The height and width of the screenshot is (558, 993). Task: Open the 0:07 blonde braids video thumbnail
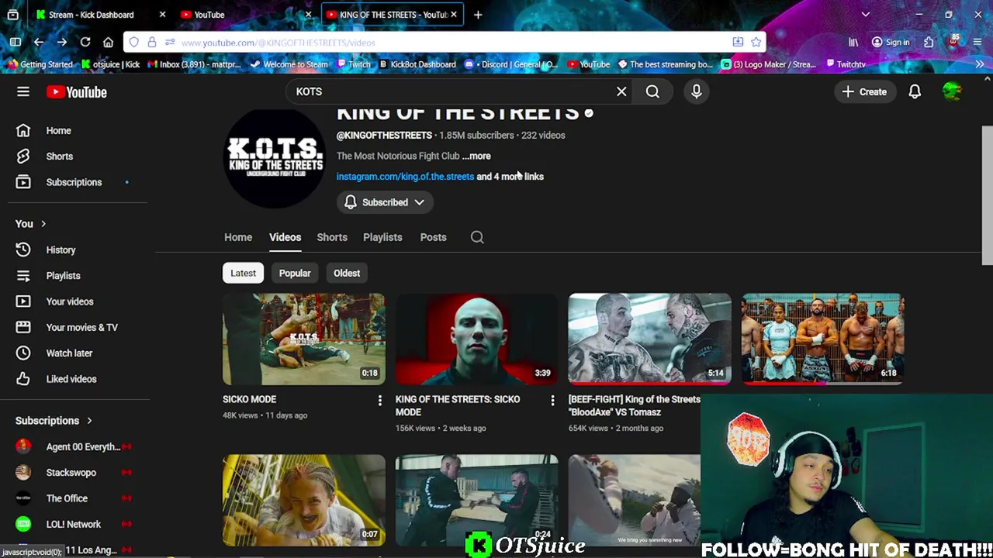(303, 500)
